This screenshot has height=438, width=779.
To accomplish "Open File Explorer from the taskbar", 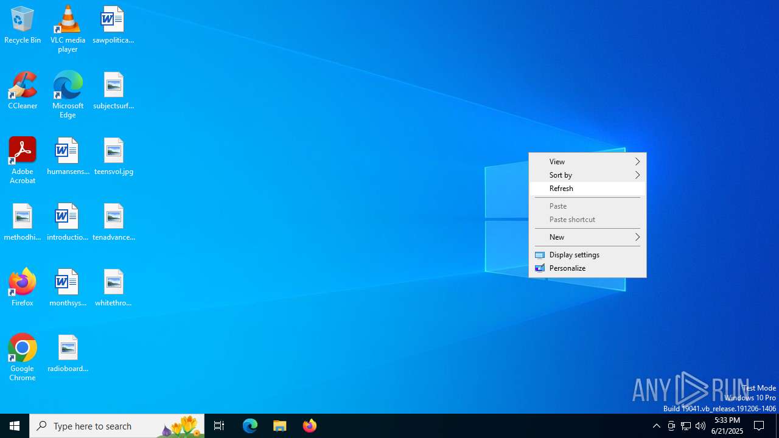I will [x=280, y=426].
